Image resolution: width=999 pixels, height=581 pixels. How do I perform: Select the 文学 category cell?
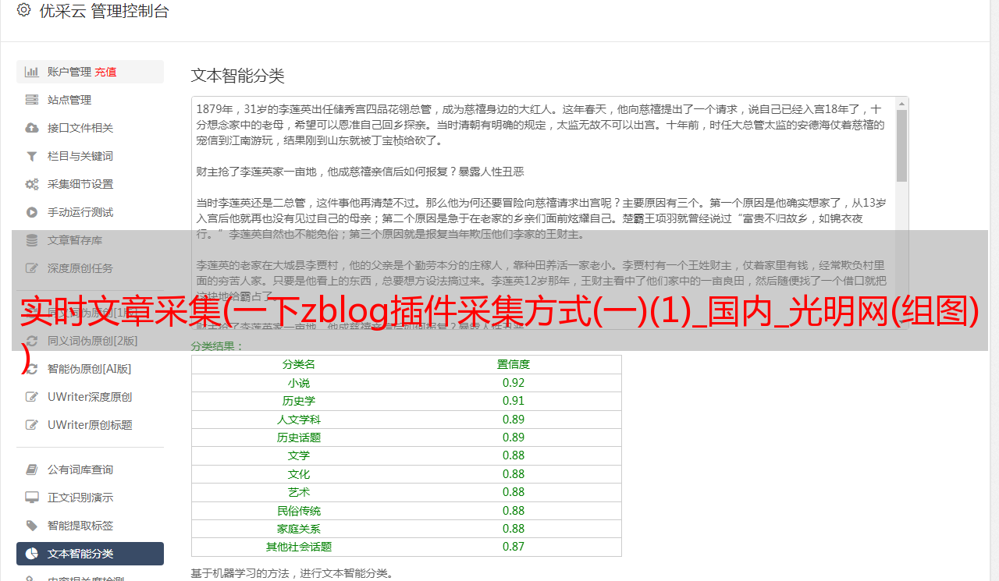tap(299, 455)
